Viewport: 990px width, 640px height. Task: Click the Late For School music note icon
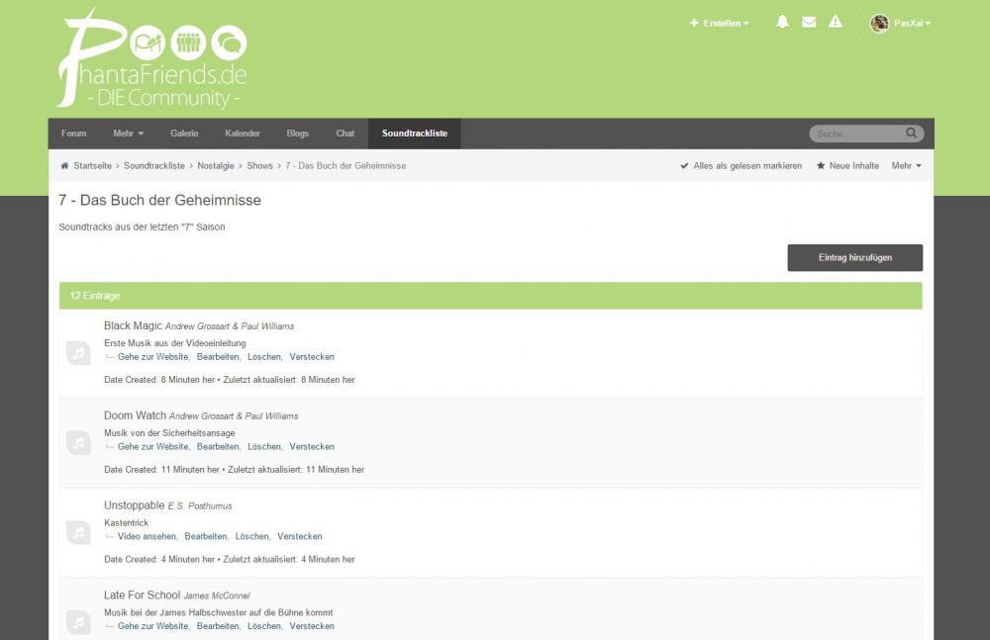[x=78, y=622]
